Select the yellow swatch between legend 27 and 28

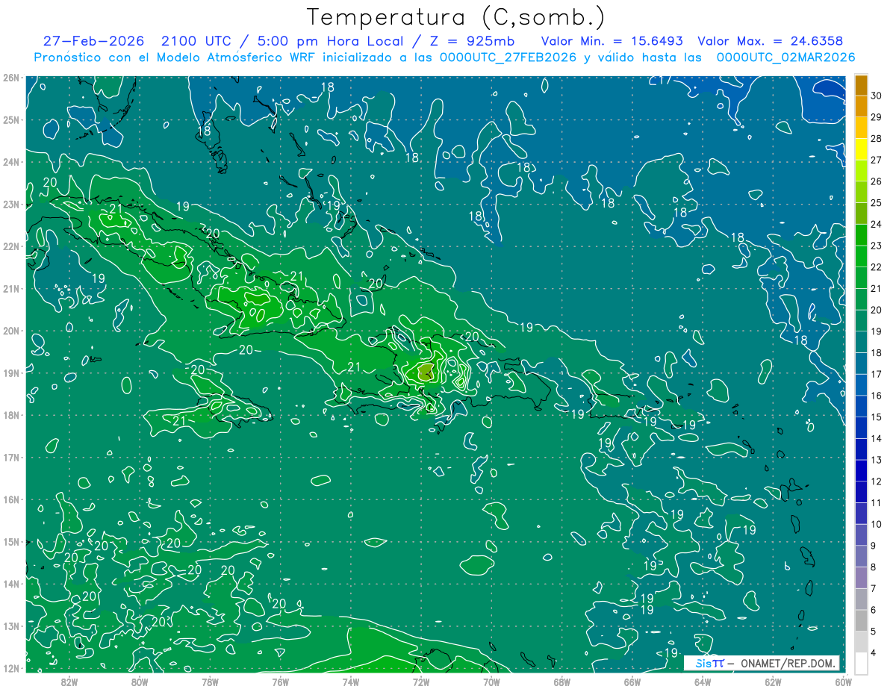861,149
